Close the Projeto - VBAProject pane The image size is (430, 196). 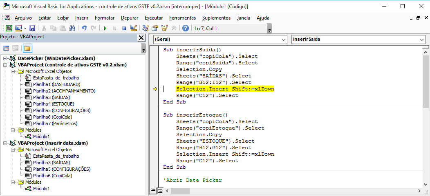[x=141, y=38]
